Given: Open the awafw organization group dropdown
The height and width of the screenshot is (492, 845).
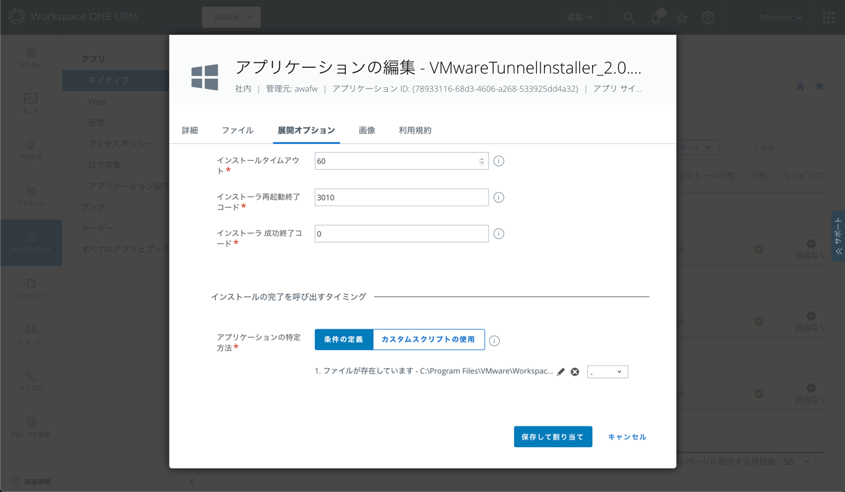Looking at the screenshot, I should (231, 17).
